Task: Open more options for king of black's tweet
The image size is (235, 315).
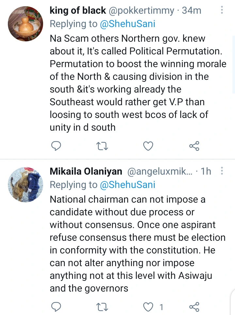Action: click(x=222, y=10)
